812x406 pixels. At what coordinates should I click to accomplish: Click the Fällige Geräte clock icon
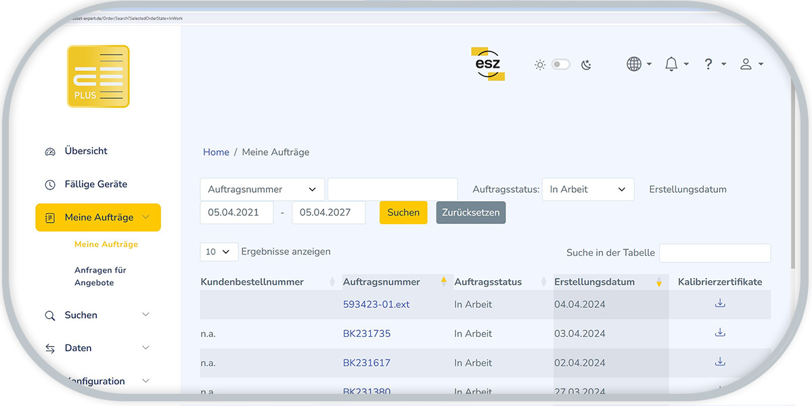50,184
